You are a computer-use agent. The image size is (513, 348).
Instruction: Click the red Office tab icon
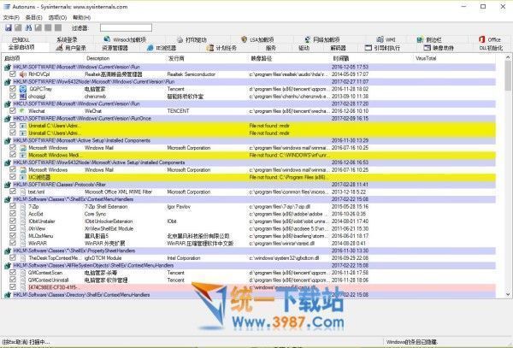click(x=481, y=39)
